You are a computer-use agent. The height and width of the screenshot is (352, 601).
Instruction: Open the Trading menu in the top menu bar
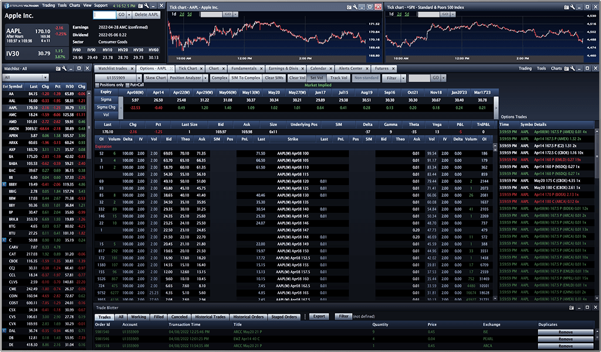[48, 5]
